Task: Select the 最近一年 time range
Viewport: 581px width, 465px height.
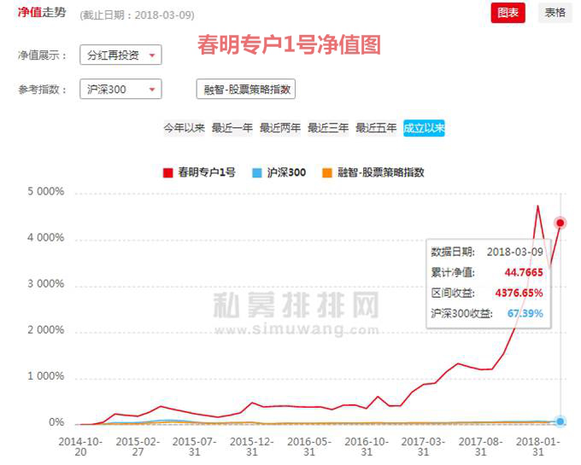Action: tap(232, 128)
